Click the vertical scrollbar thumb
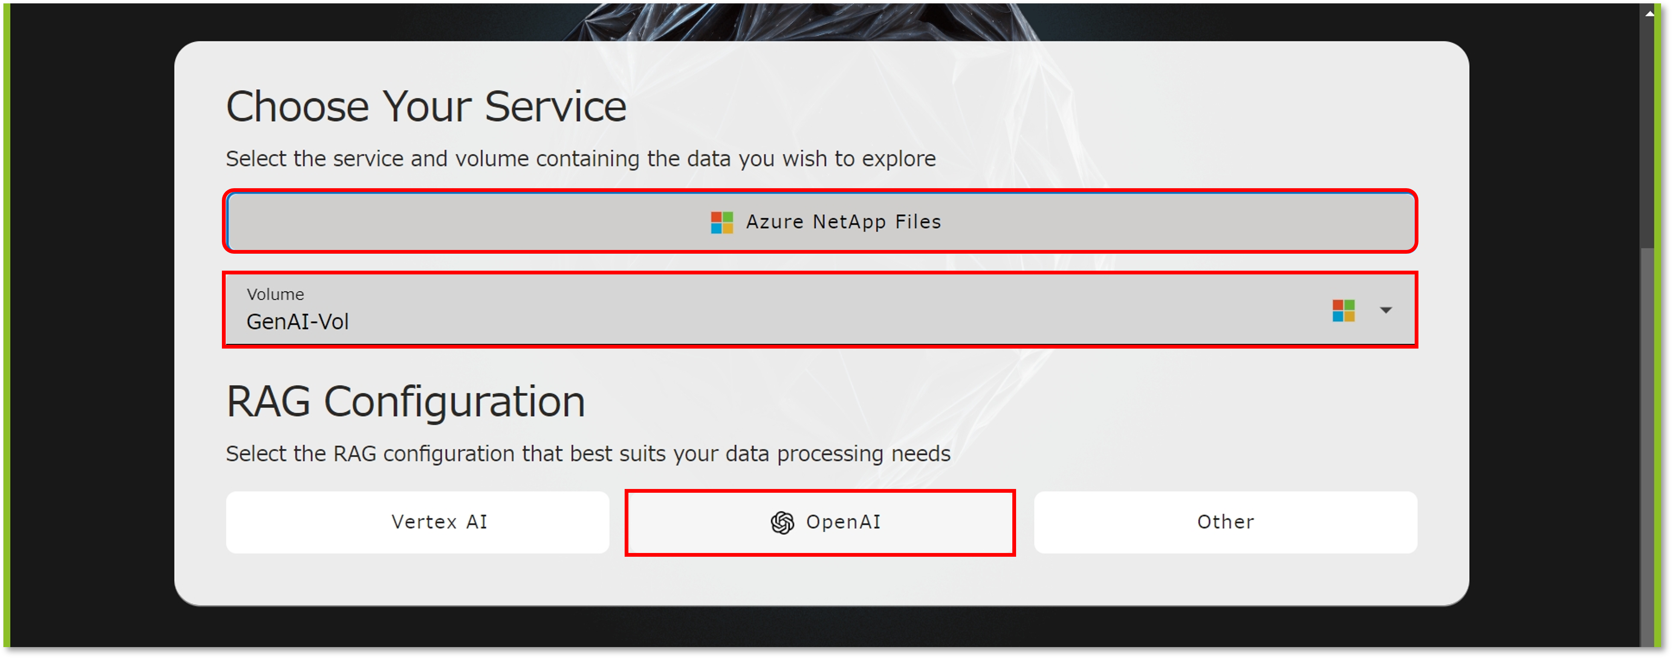 click(1649, 129)
